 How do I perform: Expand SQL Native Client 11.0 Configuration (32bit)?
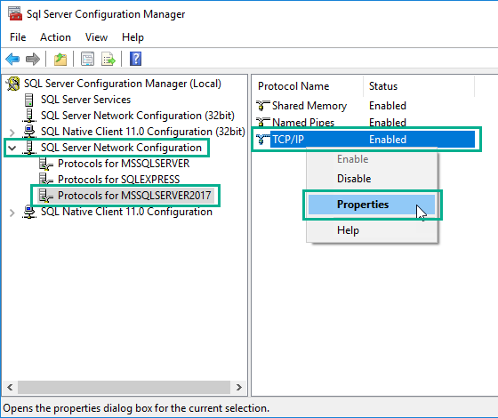tap(12, 133)
